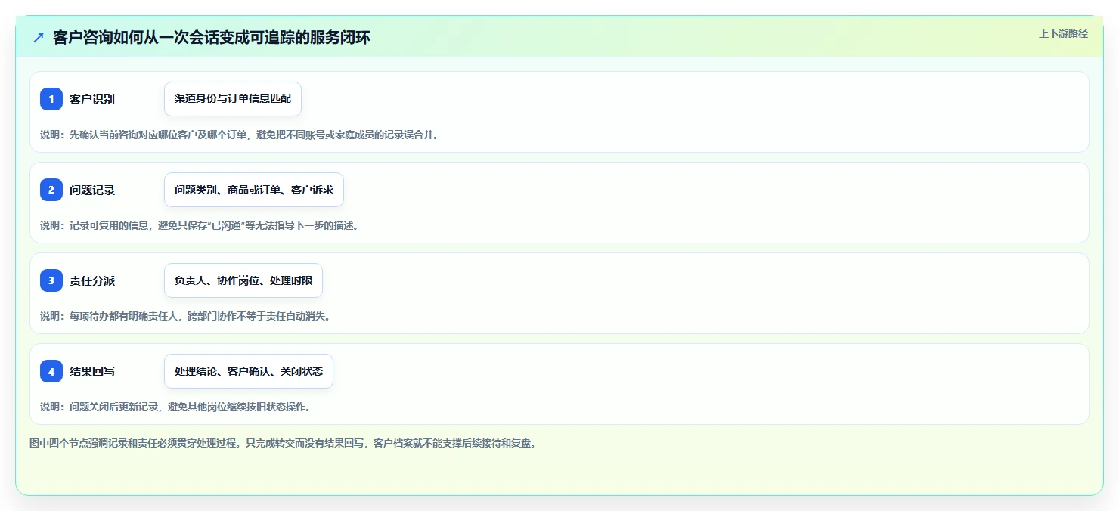Select the 结果回写 step title
Viewport: 1119px width, 511px height.
click(x=92, y=371)
